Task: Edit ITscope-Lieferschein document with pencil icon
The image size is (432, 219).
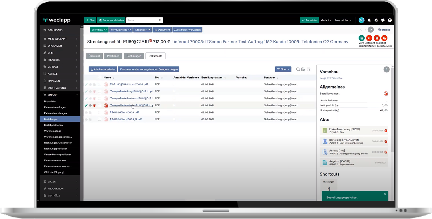Action: [86, 106]
